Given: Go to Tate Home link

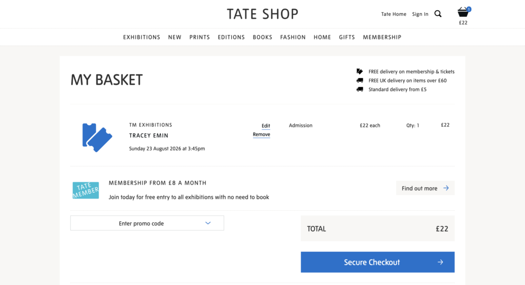Looking at the screenshot, I should pyautogui.click(x=394, y=14).
